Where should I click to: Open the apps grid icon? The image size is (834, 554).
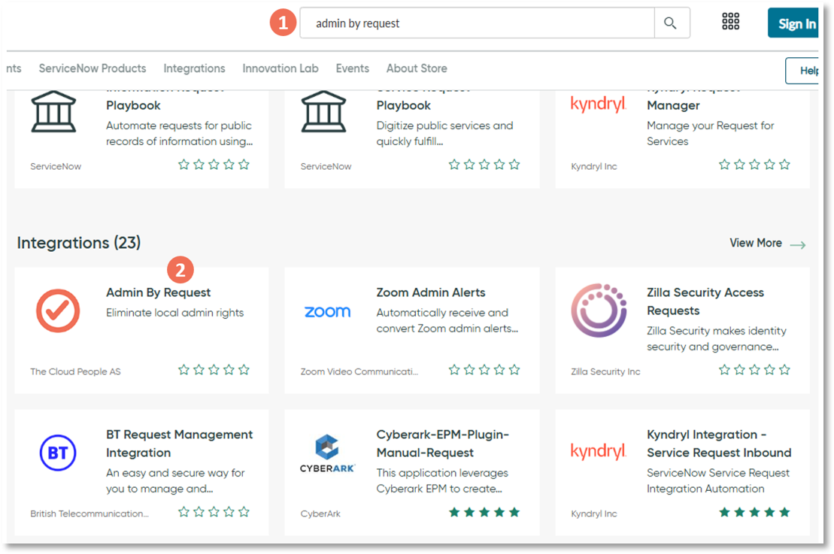pyautogui.click(x=730, y=21)
